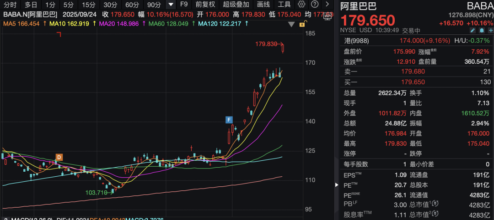Open the help question mark icon
Image resolution: width=494 pixels, height=220 pixels.
click(x=314, y=5)
